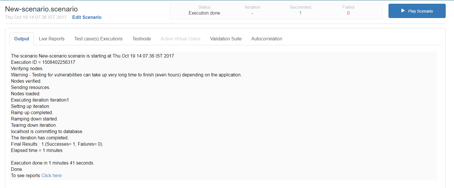Open the Validation Suite tab
Screen dimensions: 454x188
226,39
